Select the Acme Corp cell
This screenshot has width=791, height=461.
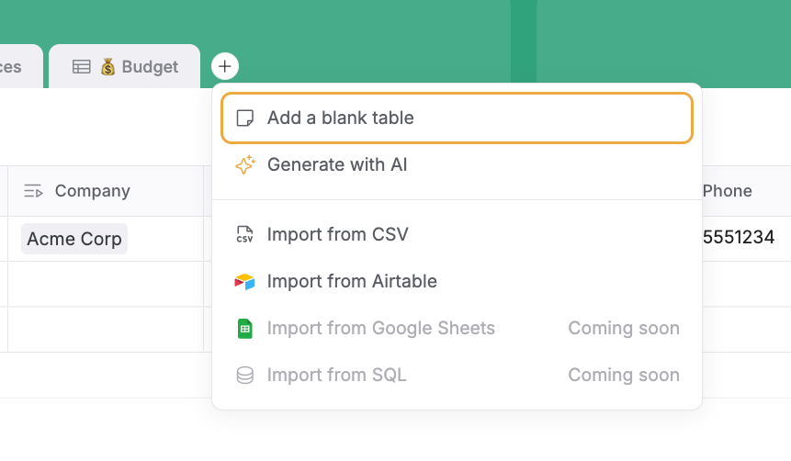74,239
